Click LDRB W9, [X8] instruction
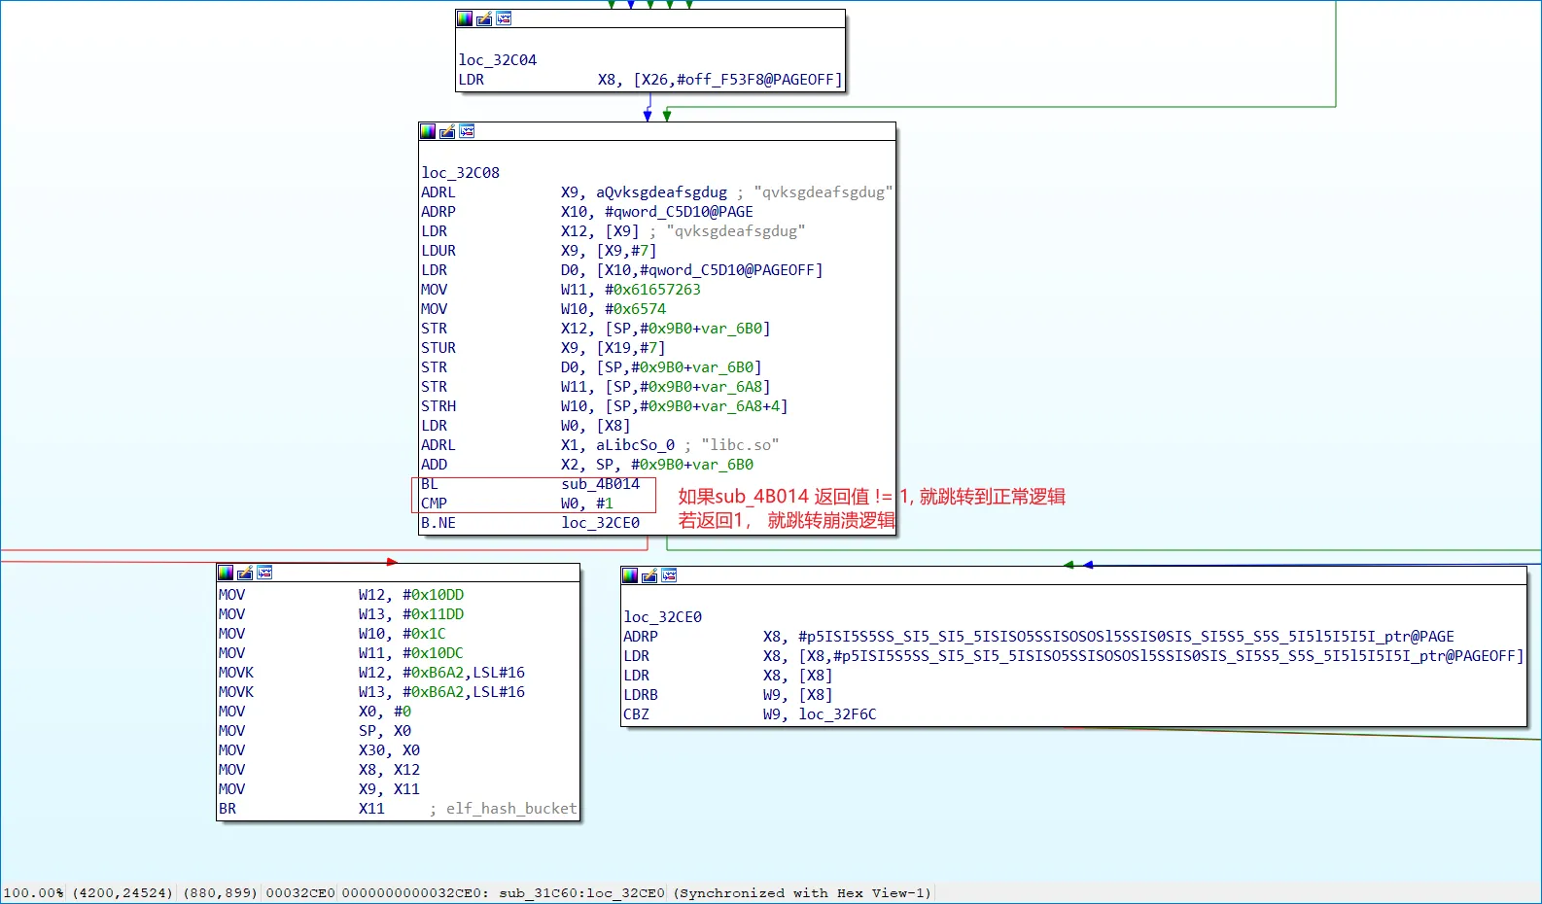Viewport: 1542px width, 904px height. point(728,695)
